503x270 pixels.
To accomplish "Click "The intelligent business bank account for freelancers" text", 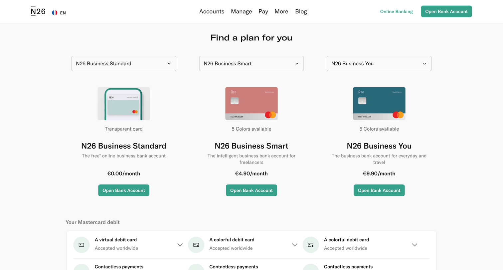I will point(251,159).
